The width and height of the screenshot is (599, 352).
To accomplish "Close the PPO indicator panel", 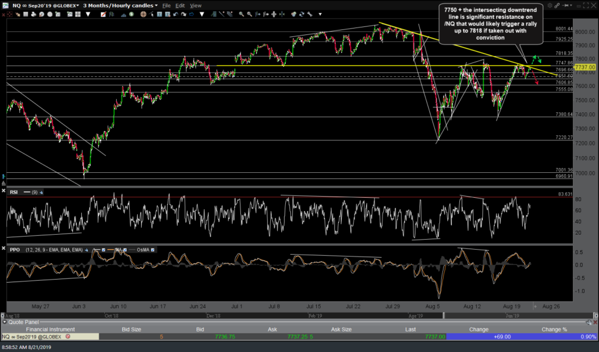I will pyautogui.click(x=4, y=248).
